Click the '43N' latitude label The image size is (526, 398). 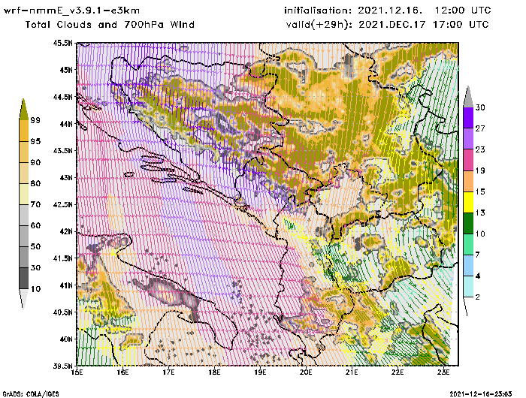point(66,177)
